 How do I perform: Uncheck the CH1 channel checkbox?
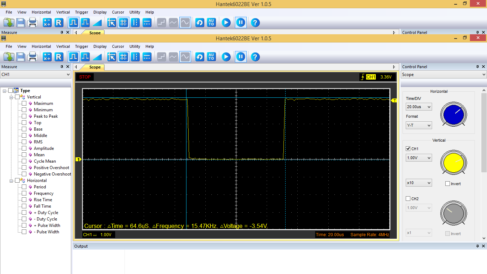pos(408,149)
